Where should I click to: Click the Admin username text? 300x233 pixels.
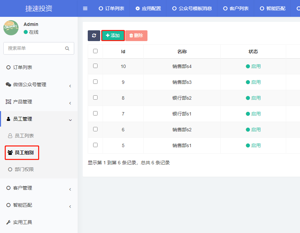pos(31,24)
